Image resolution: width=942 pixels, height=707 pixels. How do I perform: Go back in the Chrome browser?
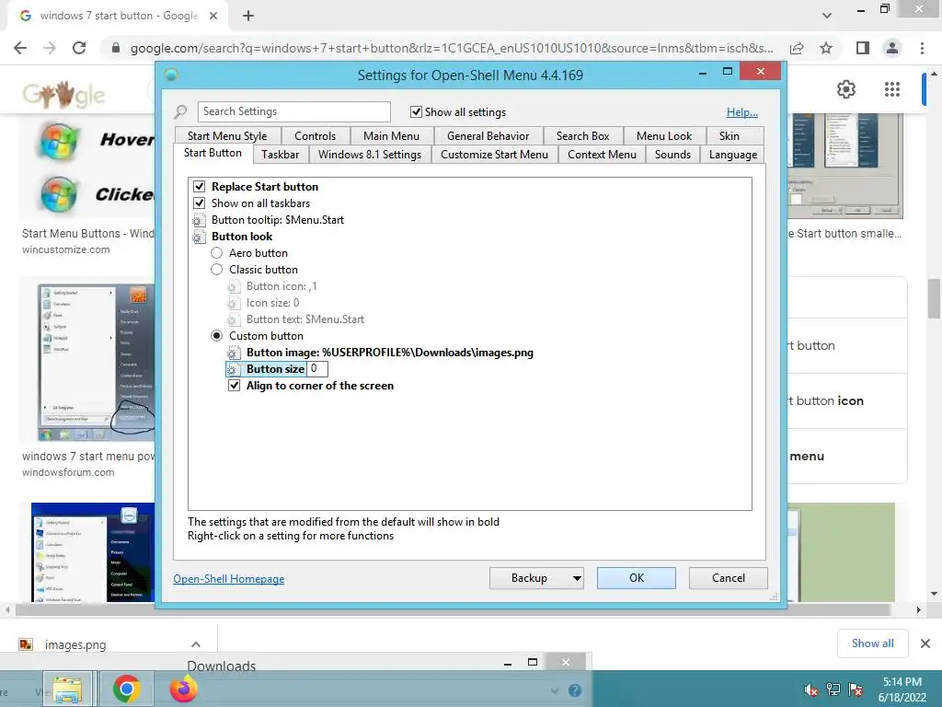20,48
